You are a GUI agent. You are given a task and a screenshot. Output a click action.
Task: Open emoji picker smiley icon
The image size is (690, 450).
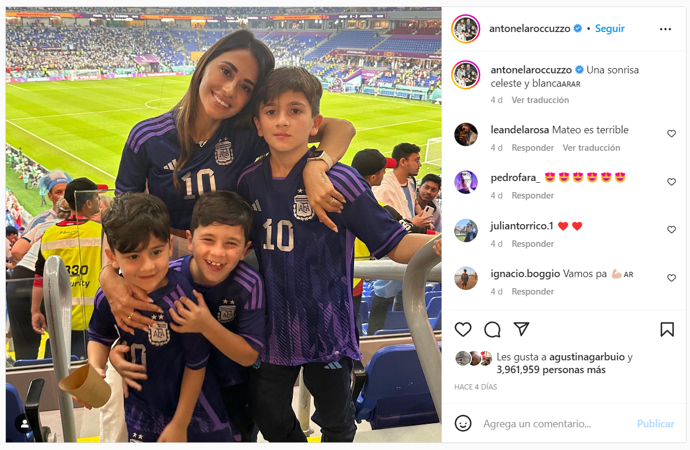463,423
